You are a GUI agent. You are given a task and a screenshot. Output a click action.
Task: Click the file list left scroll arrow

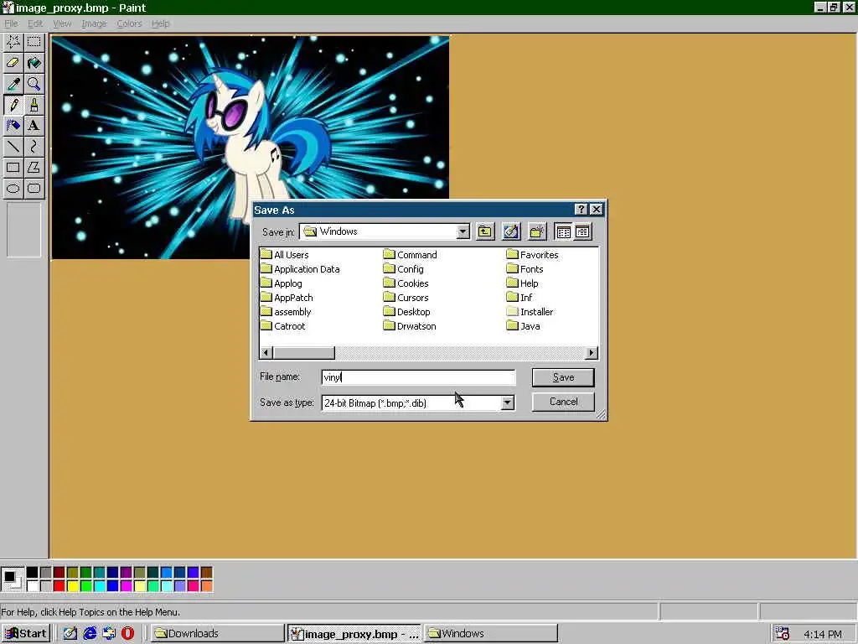(x=266, y=353)
